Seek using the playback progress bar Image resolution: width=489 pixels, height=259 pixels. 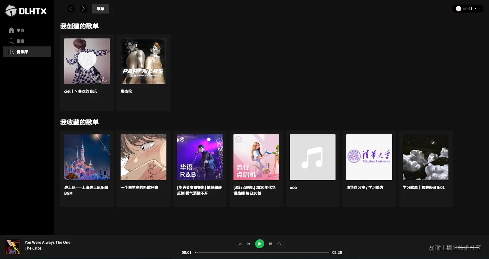coord(262,252)
